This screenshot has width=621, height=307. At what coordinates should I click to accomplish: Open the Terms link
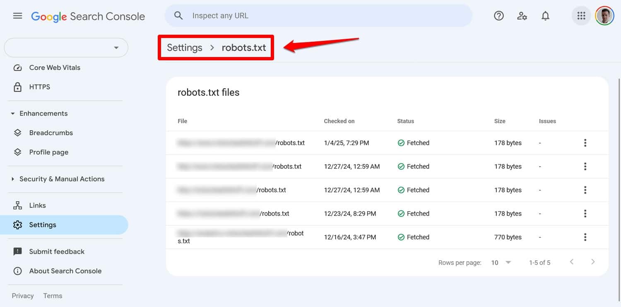(53, 296)
